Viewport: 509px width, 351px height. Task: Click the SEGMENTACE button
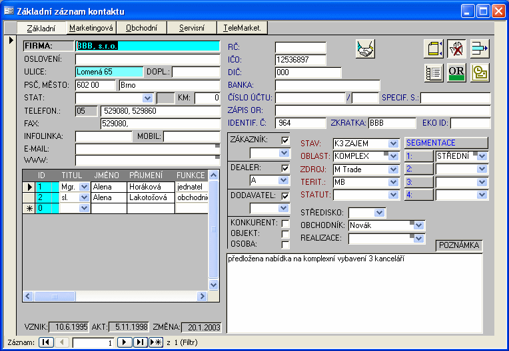point(446,143)
